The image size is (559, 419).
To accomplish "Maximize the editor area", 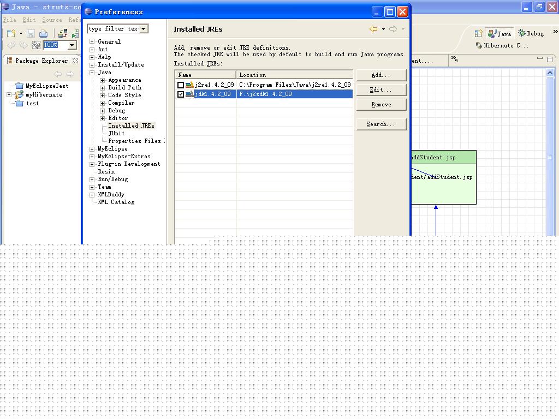I will 550,59.
